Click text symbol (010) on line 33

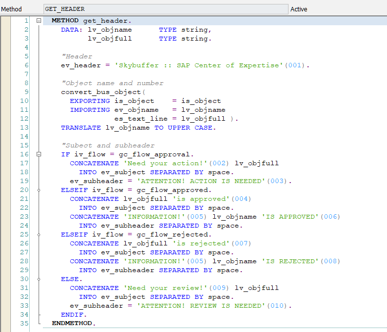[x=277, y=306]
